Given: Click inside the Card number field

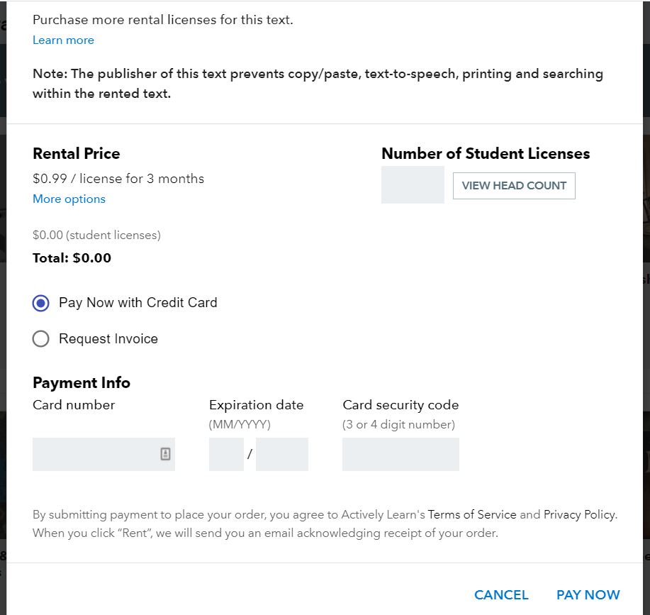Looking at the screenshot, I should pos(92,454).
